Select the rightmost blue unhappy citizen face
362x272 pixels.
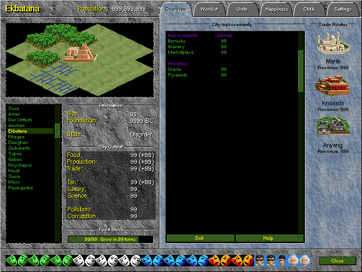tap(203, 261)
